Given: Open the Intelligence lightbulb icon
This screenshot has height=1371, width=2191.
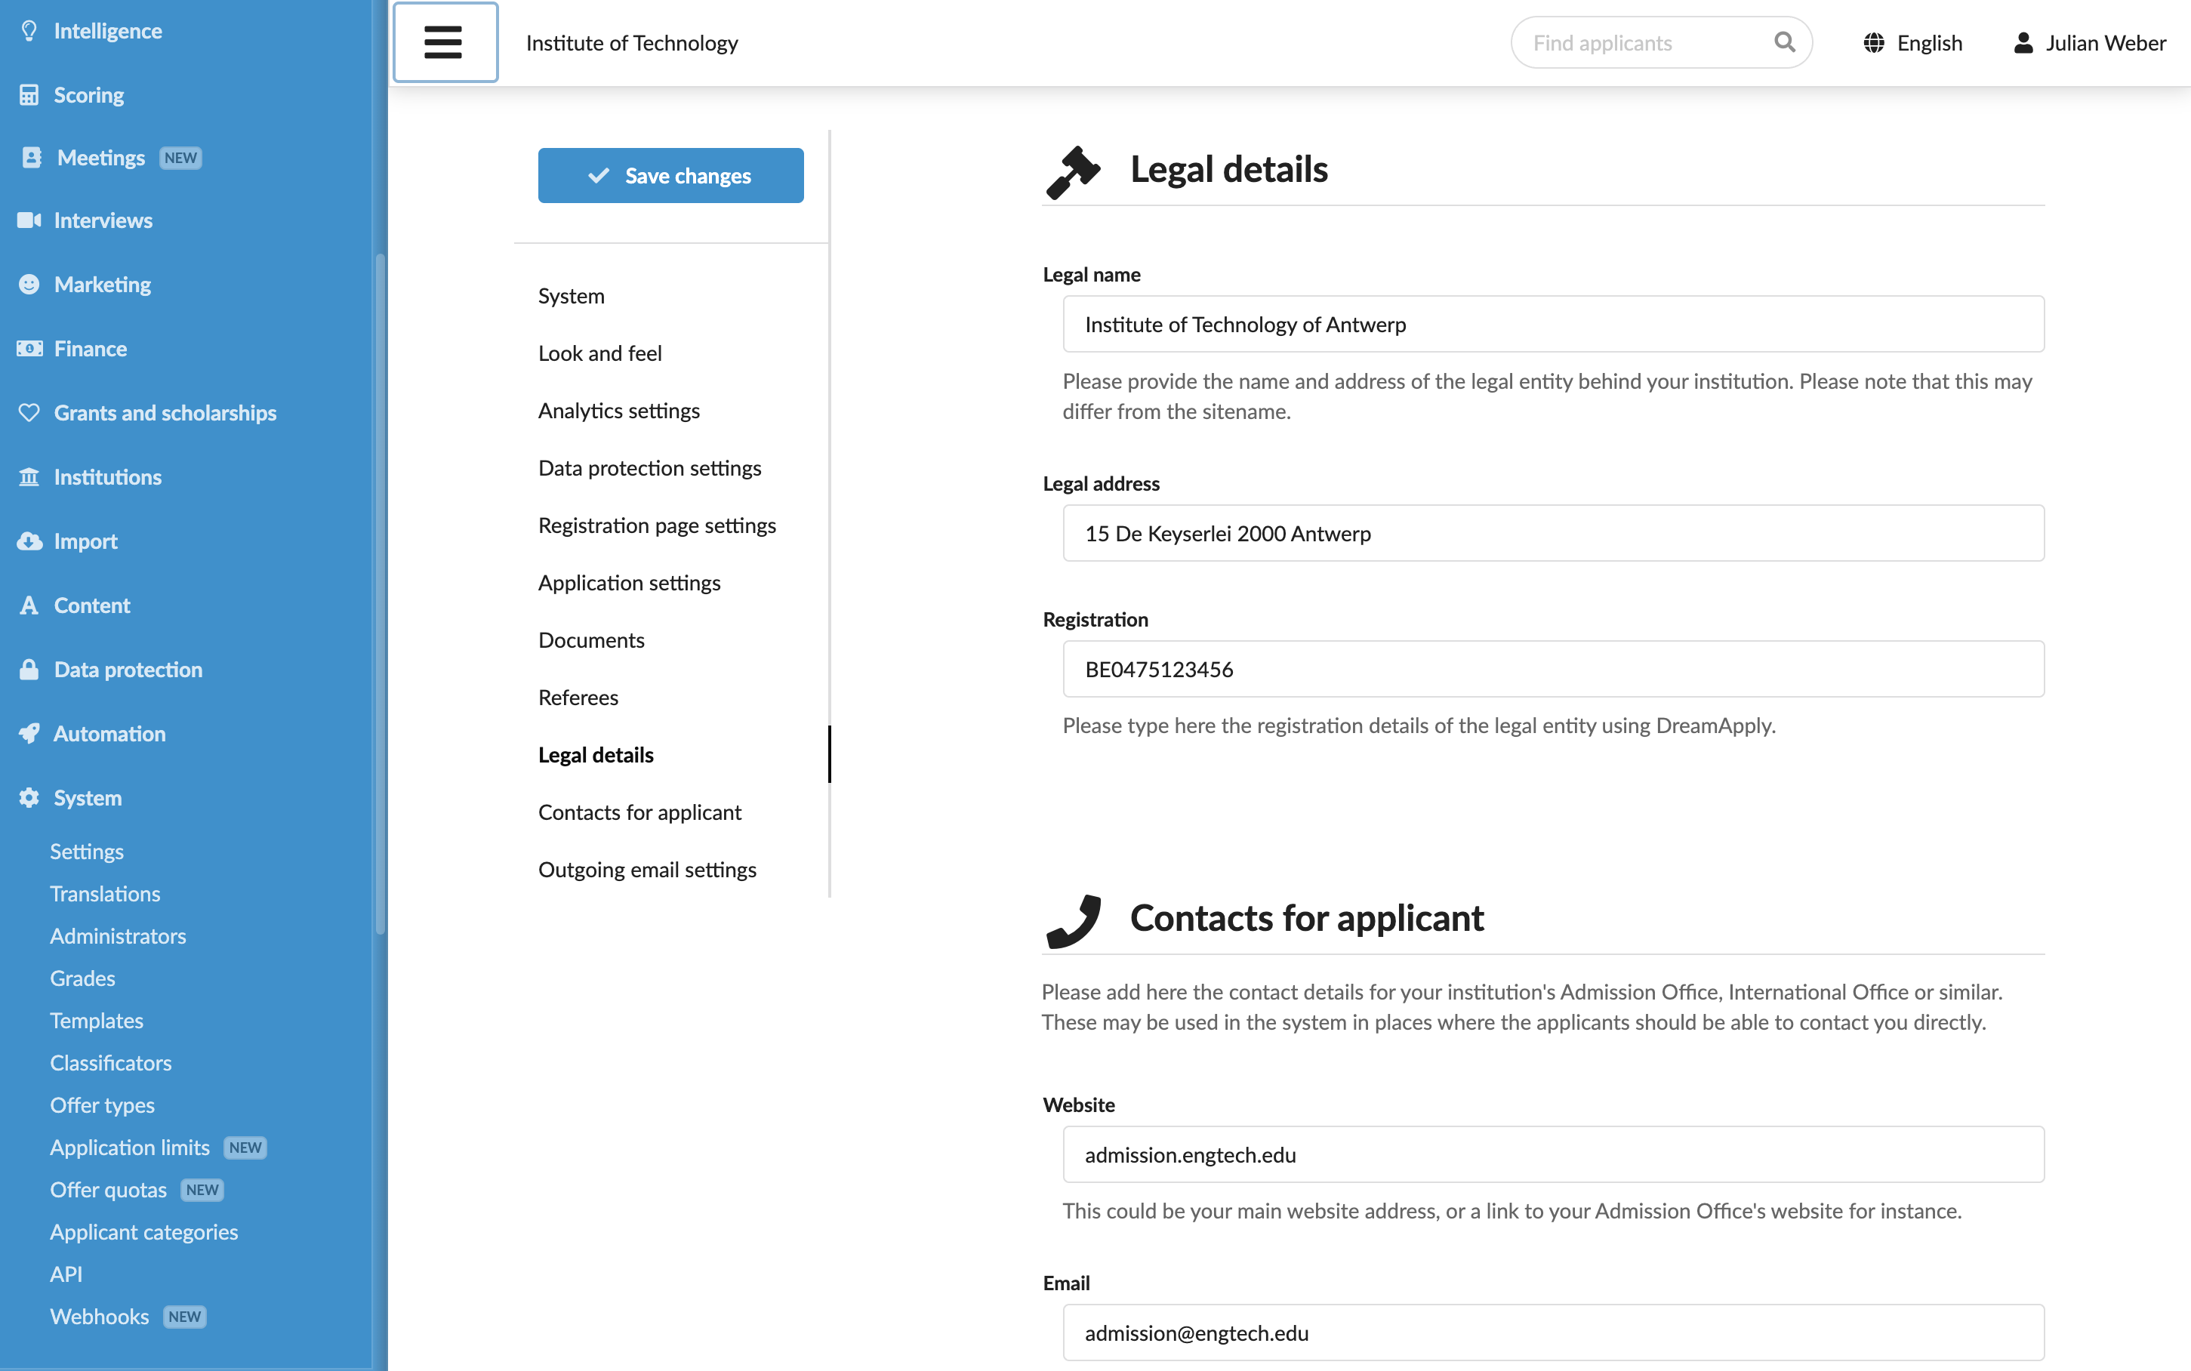Looking at the screenshot, I should click(29, 31).
